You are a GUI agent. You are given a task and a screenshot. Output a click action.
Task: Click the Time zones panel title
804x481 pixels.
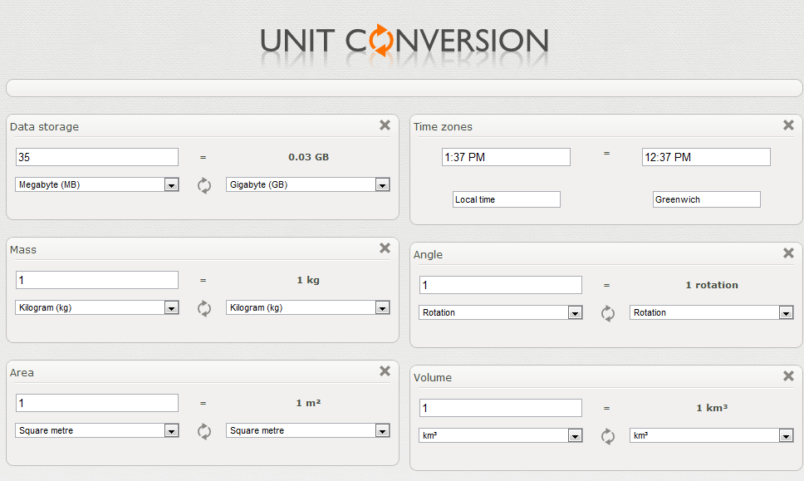pyautogui.click(x=443, y=126)
